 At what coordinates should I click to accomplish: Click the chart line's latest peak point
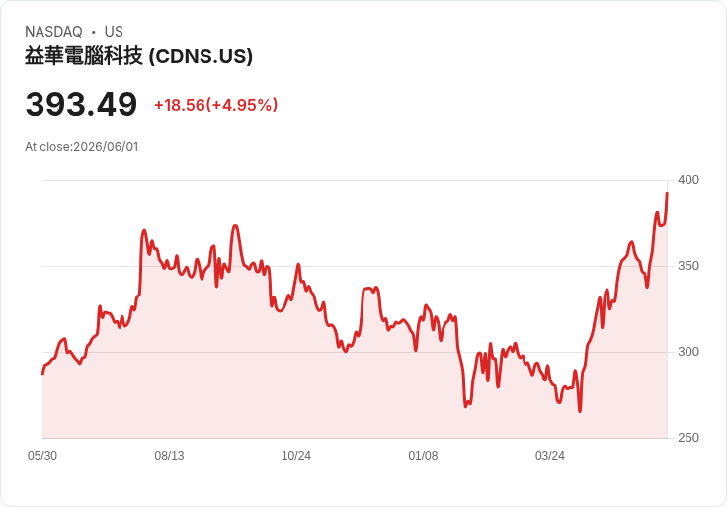tap(667, 193)
